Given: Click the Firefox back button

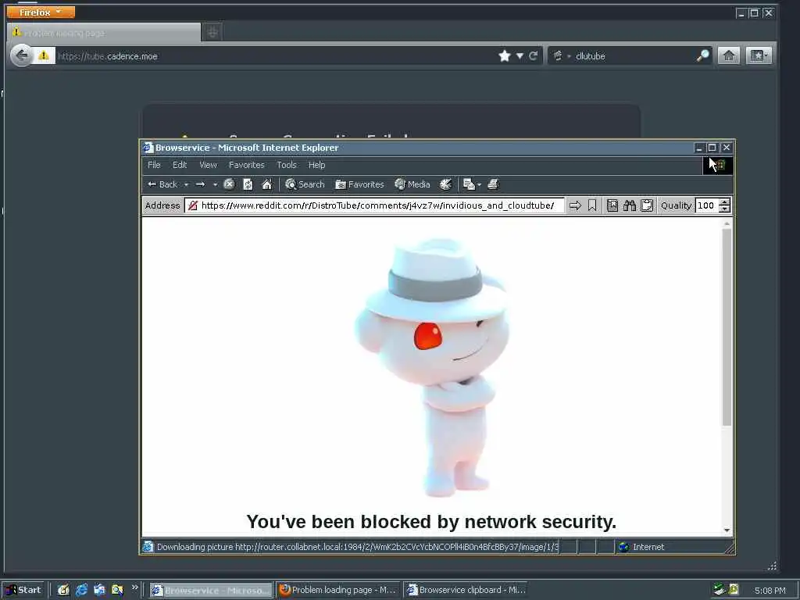Looking at the screenshot, I should pyautogui.click(x=21, y=55).
